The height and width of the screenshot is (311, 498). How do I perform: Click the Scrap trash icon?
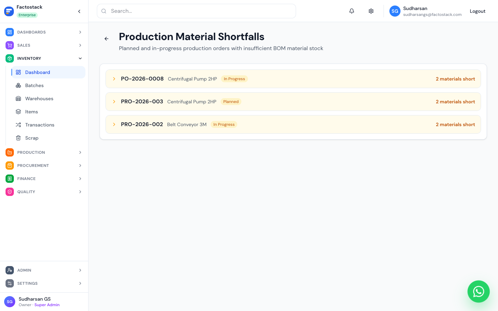[x=18, y=138]
